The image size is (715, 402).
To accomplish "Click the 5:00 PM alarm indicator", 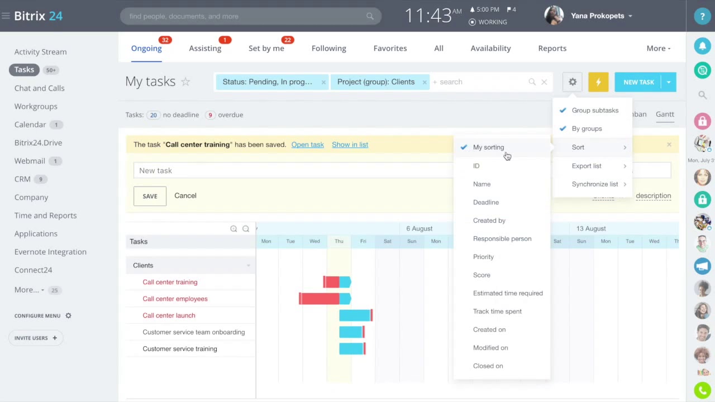I will (x=484, y=9).
